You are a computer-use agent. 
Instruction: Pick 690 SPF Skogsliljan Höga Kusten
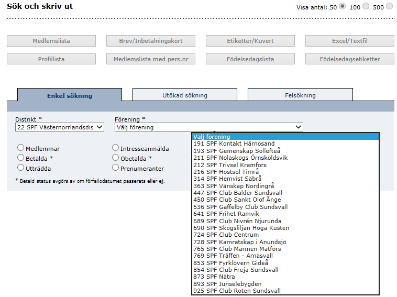[x=285, y=228]
